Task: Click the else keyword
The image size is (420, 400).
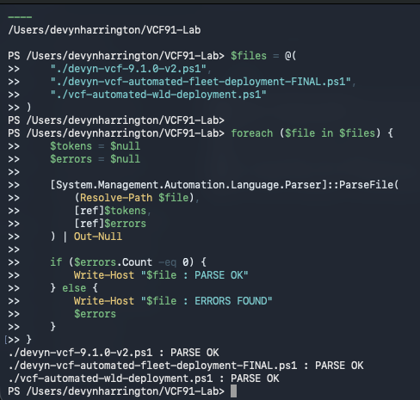Action: (x=74, y=288)
